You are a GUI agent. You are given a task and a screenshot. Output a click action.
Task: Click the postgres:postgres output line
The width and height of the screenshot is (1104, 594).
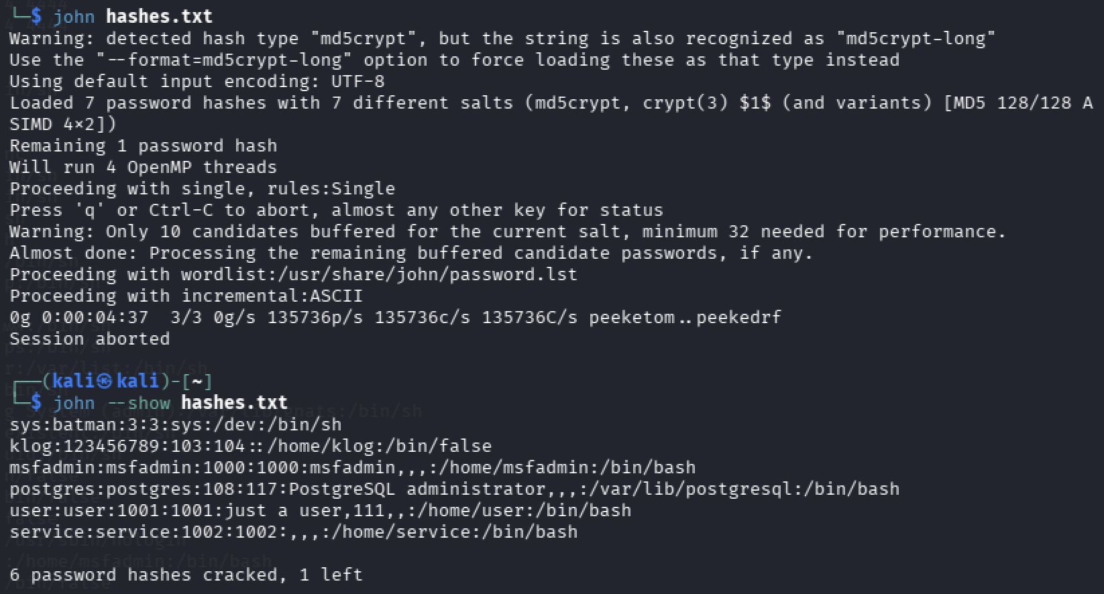click(x=455, y=489)
